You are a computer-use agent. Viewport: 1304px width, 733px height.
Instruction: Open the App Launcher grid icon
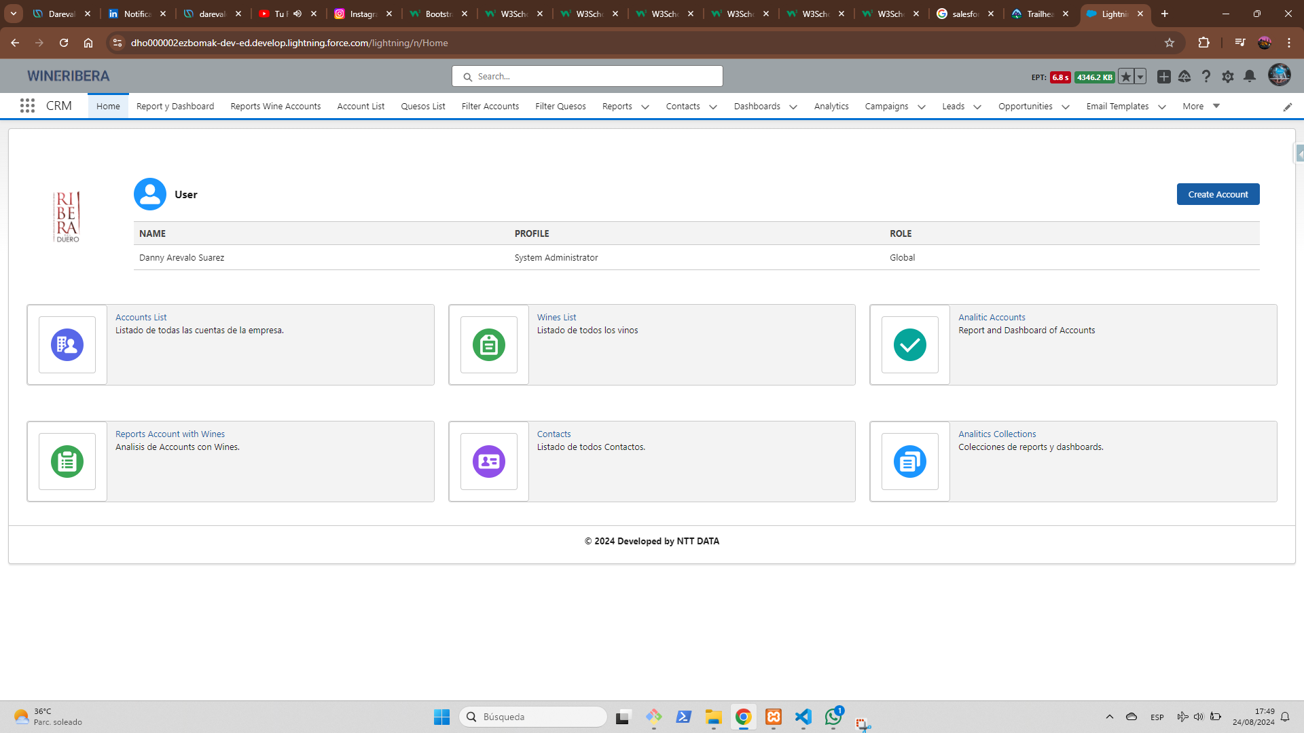27,106
